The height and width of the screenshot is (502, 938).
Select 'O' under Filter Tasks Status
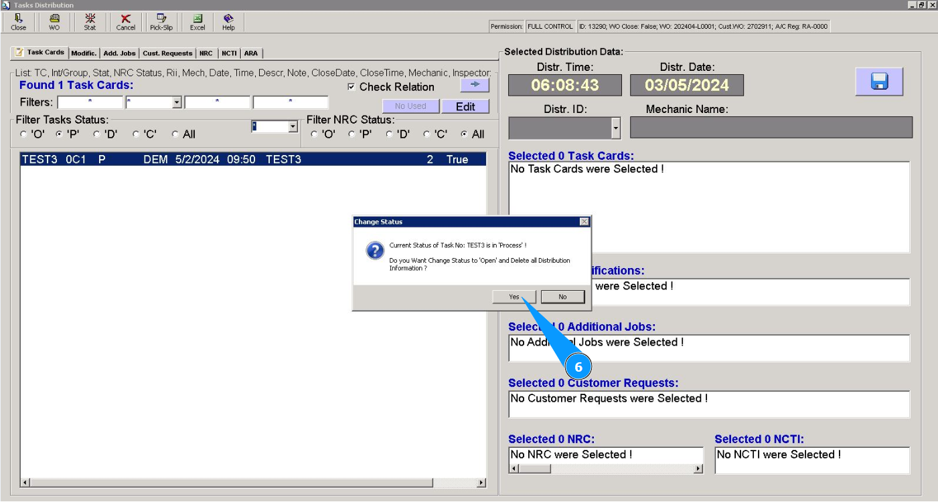tap(24, 134)
